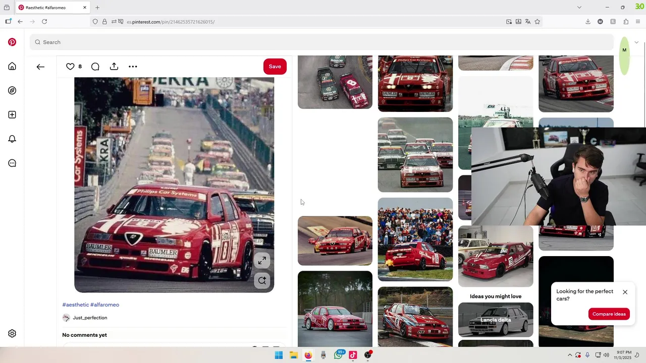Open the taskbar clock showing 9:07 PM
This screenshot has height=363, width=646.
tap(624, 355)
